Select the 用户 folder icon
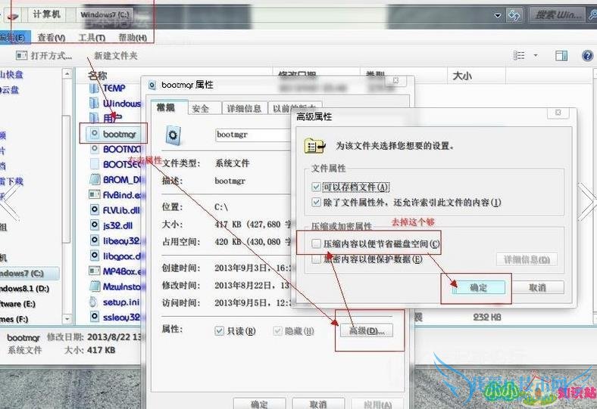This screenshot has height=409, width=597. 94,118
